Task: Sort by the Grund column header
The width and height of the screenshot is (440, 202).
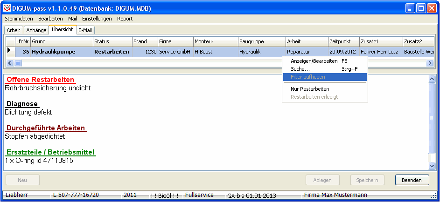Action: [x=62, y=42]
